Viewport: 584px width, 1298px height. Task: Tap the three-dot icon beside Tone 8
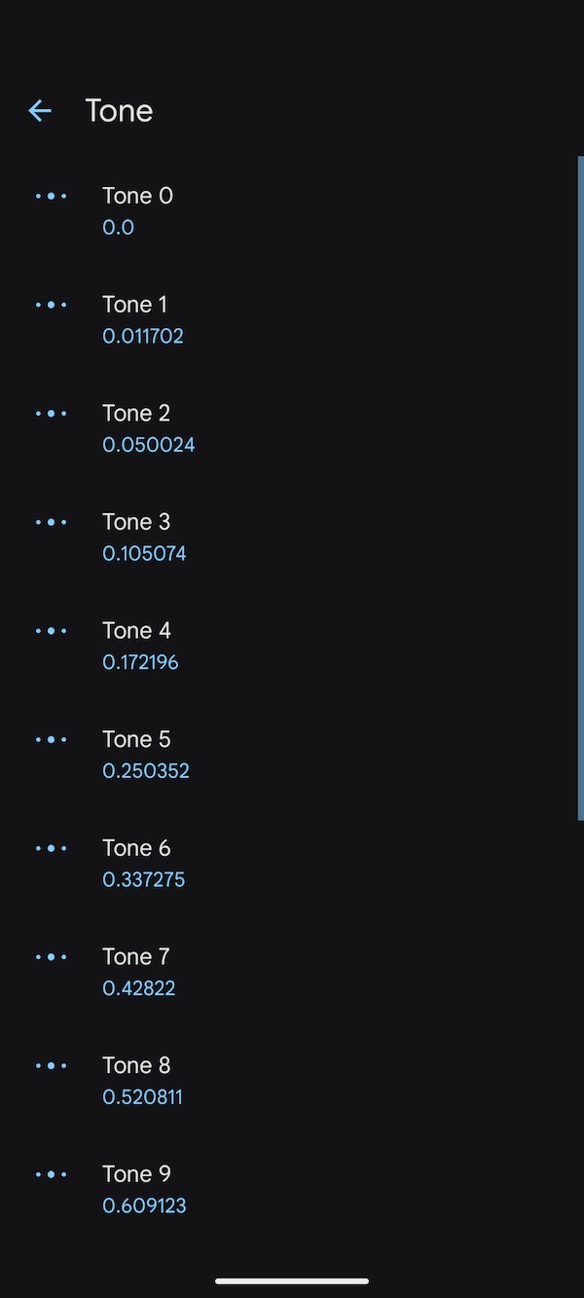coord(51,1066)
